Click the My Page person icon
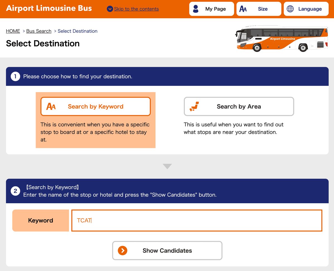Viewport: 334px width, 271px height. click(x=196, y=9)
